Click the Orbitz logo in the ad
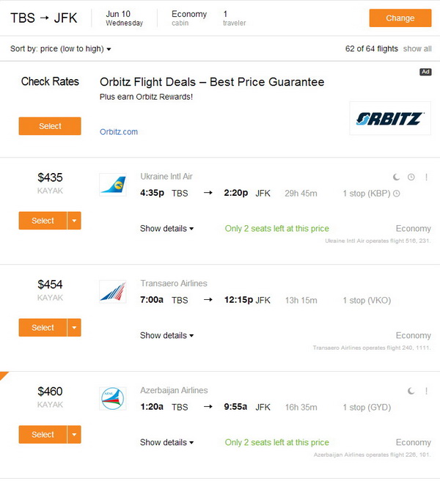The width and height of the screenshot is (440, 481). (389, 119)
